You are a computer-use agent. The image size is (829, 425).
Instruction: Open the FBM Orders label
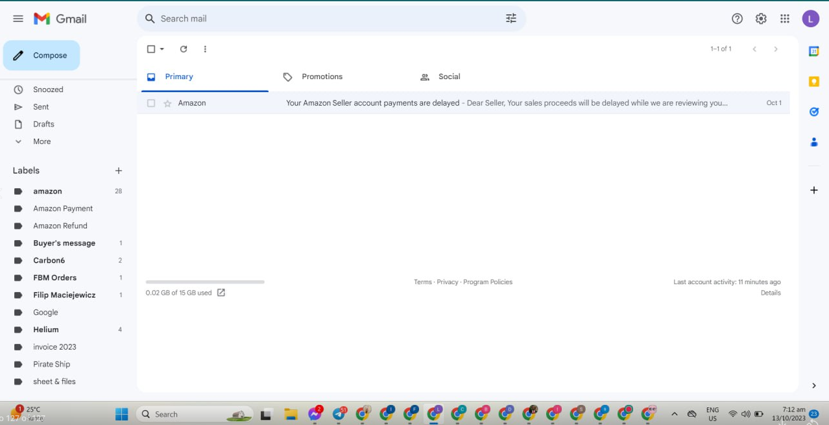coord(54,278)
